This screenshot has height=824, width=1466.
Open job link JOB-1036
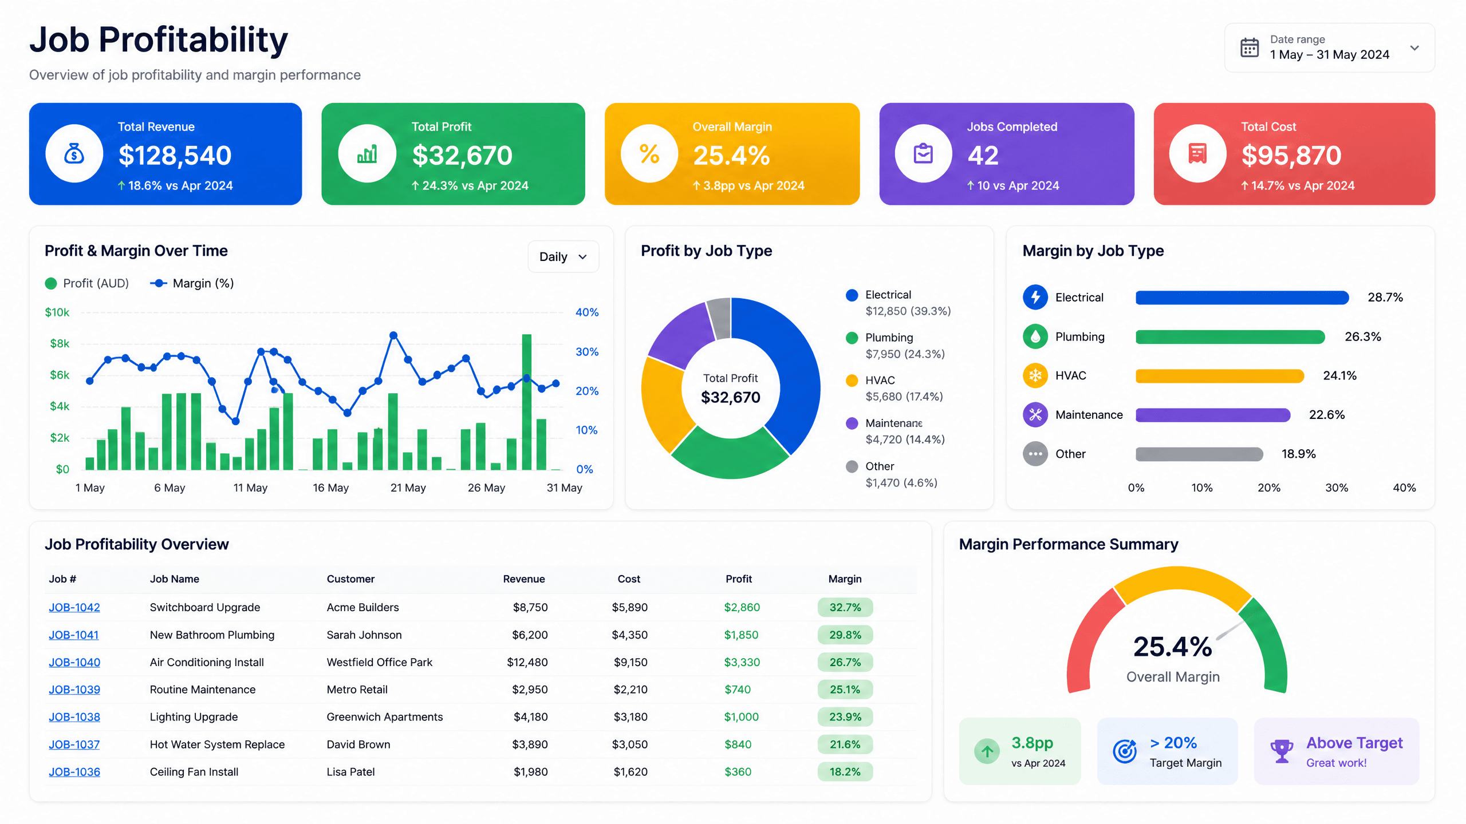click(74, 772)
